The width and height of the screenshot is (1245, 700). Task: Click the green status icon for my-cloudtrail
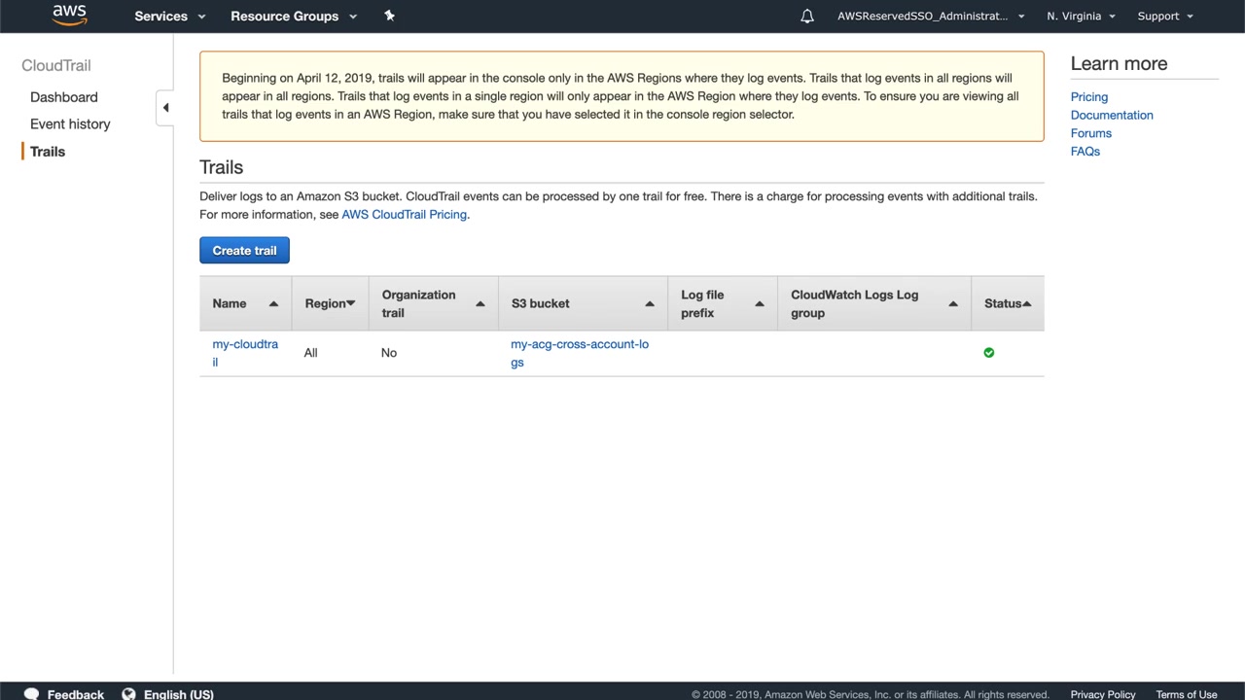989,353
